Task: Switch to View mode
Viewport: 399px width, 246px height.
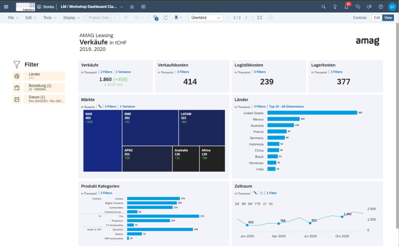Action: pos(388,18)
